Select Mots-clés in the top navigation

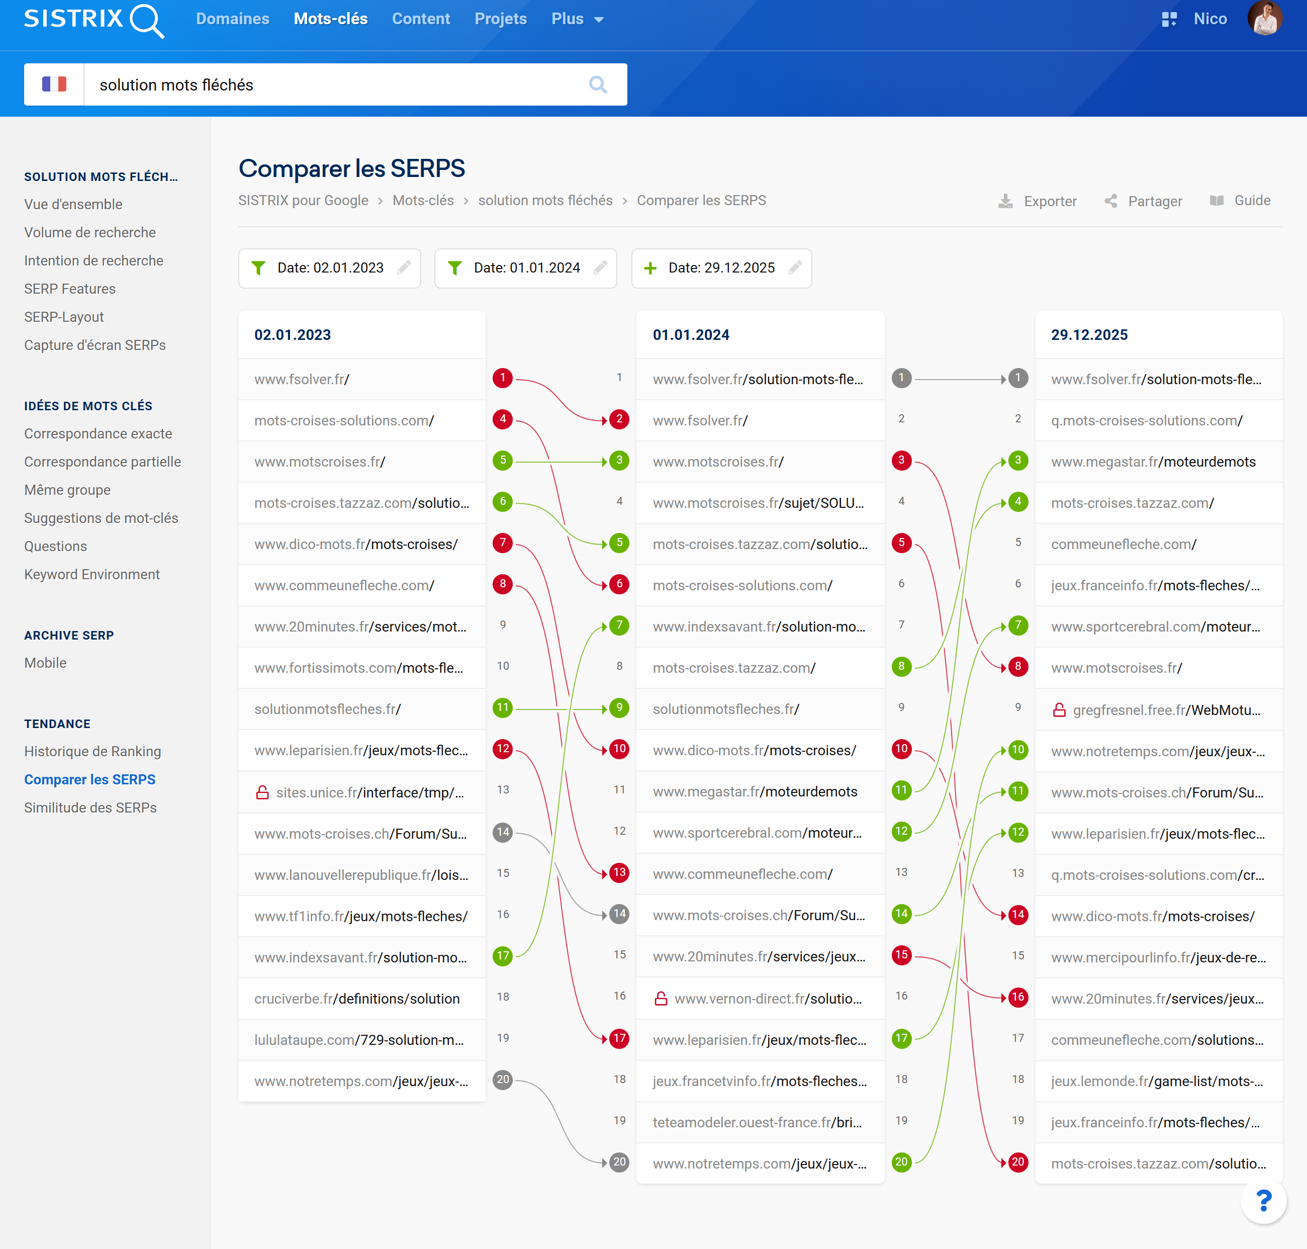coord(331,19)
